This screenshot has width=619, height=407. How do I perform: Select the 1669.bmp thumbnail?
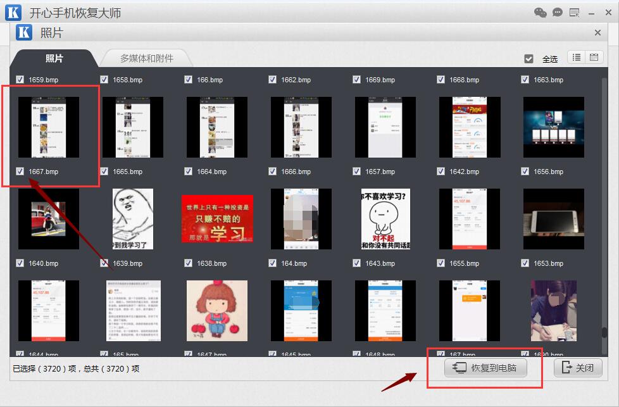(385, 127)
